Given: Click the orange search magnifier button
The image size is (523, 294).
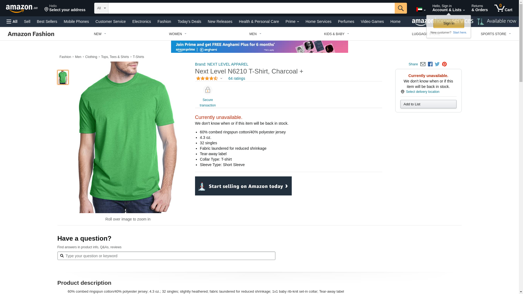Looking at the screenshot, I should point(401,8).
